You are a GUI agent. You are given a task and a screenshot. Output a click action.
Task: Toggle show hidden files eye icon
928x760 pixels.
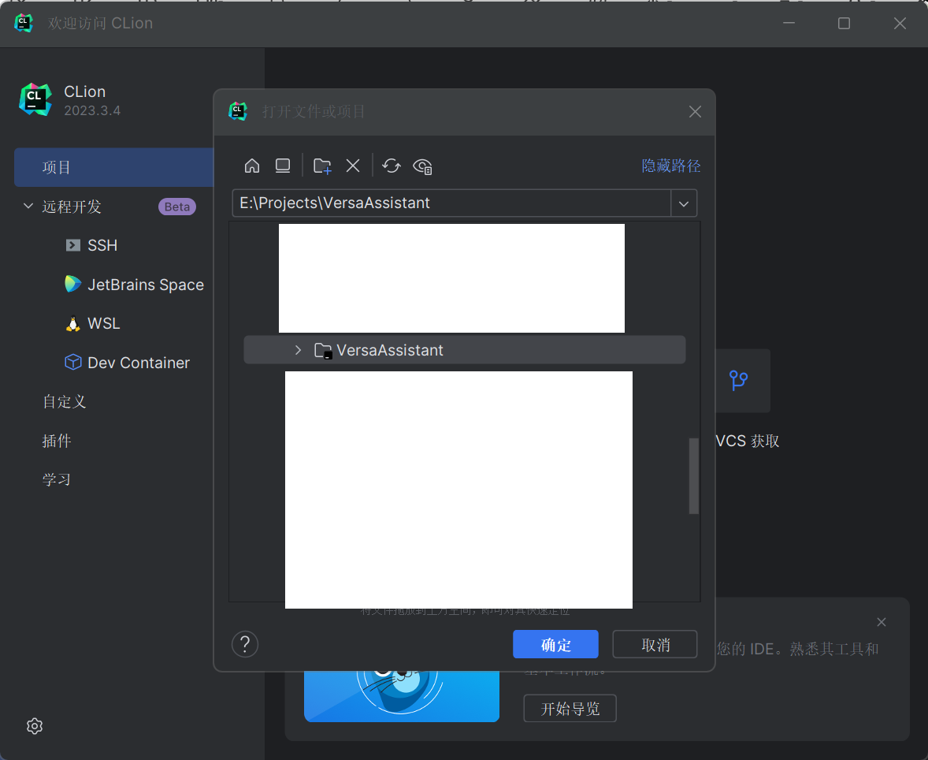(422, 166)
